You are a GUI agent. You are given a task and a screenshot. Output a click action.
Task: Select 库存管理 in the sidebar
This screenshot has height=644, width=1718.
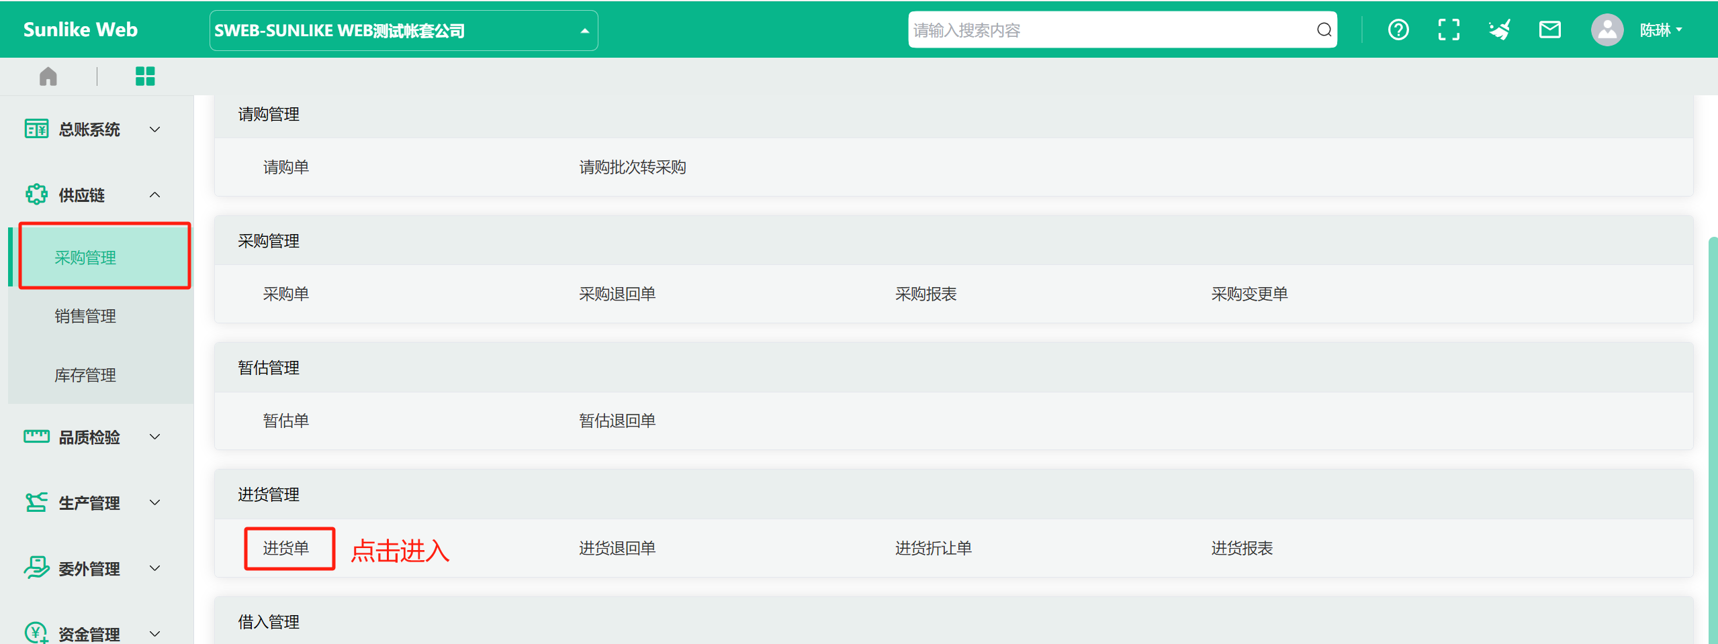[101, 375]
